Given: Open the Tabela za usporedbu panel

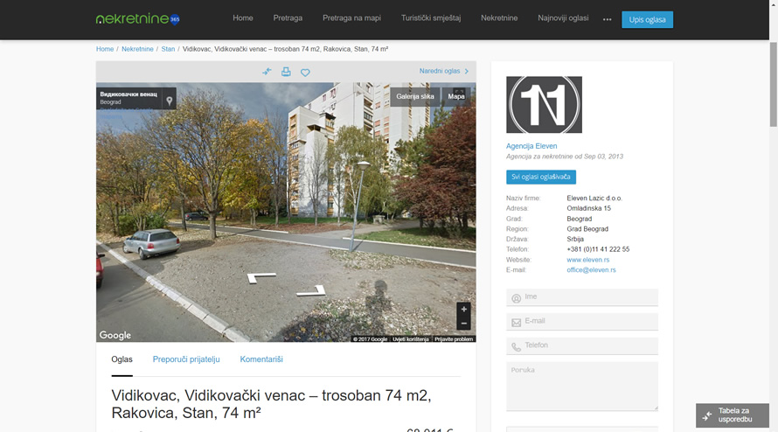Looking at the screenshot, I should click(733, 415).
